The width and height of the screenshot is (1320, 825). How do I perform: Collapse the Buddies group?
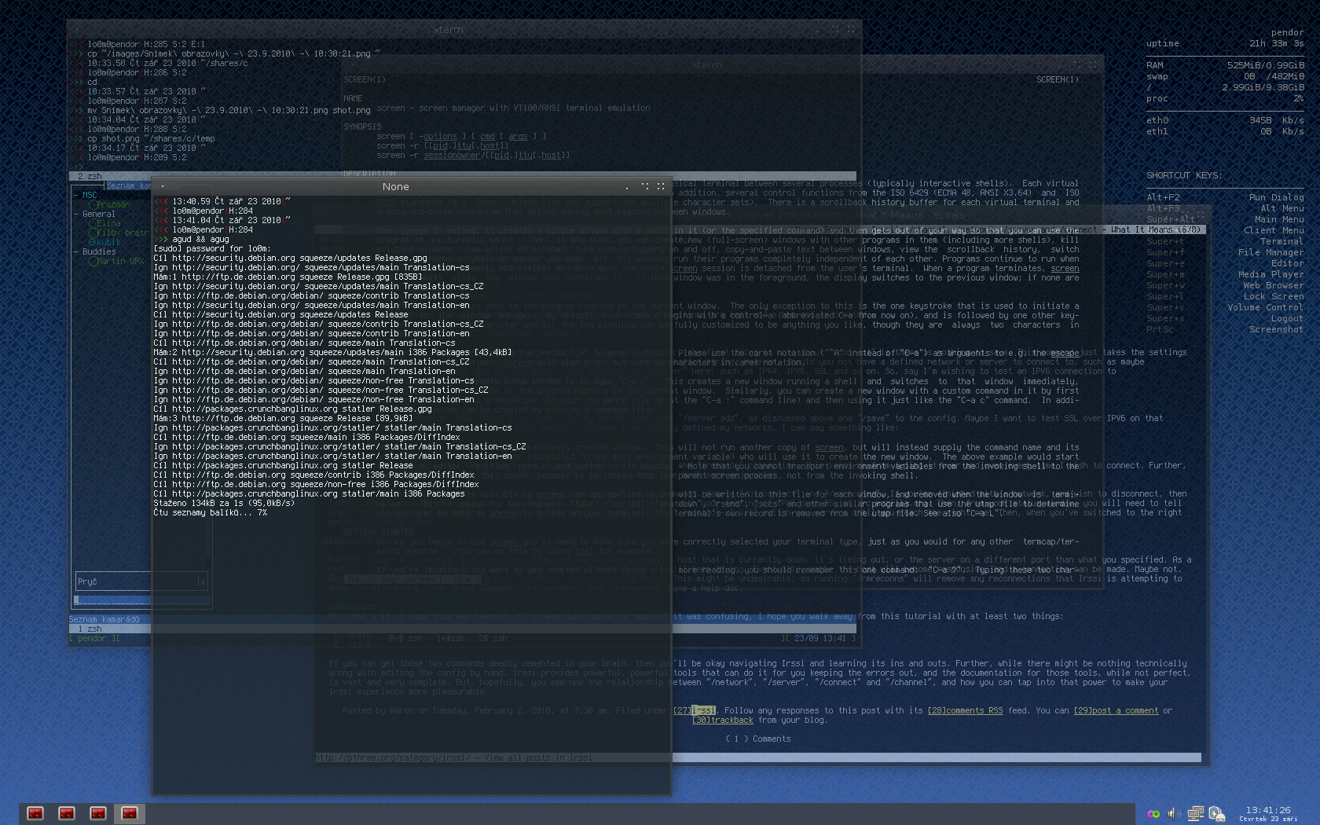point(76,251)
